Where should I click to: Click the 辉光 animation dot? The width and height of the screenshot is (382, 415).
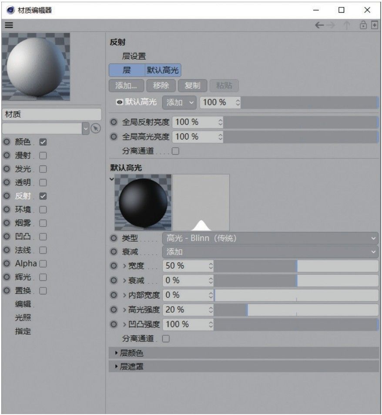7,277
